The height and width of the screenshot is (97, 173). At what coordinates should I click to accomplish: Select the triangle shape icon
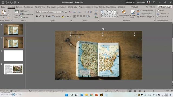coord(102,14)
